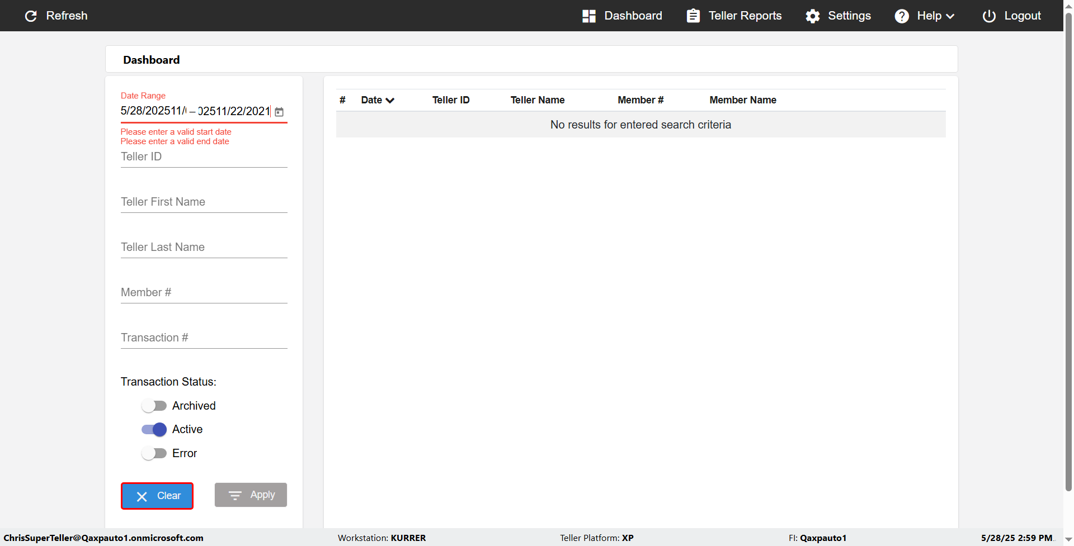Click the page vertical scrollbar thumb

point(1068,251)
